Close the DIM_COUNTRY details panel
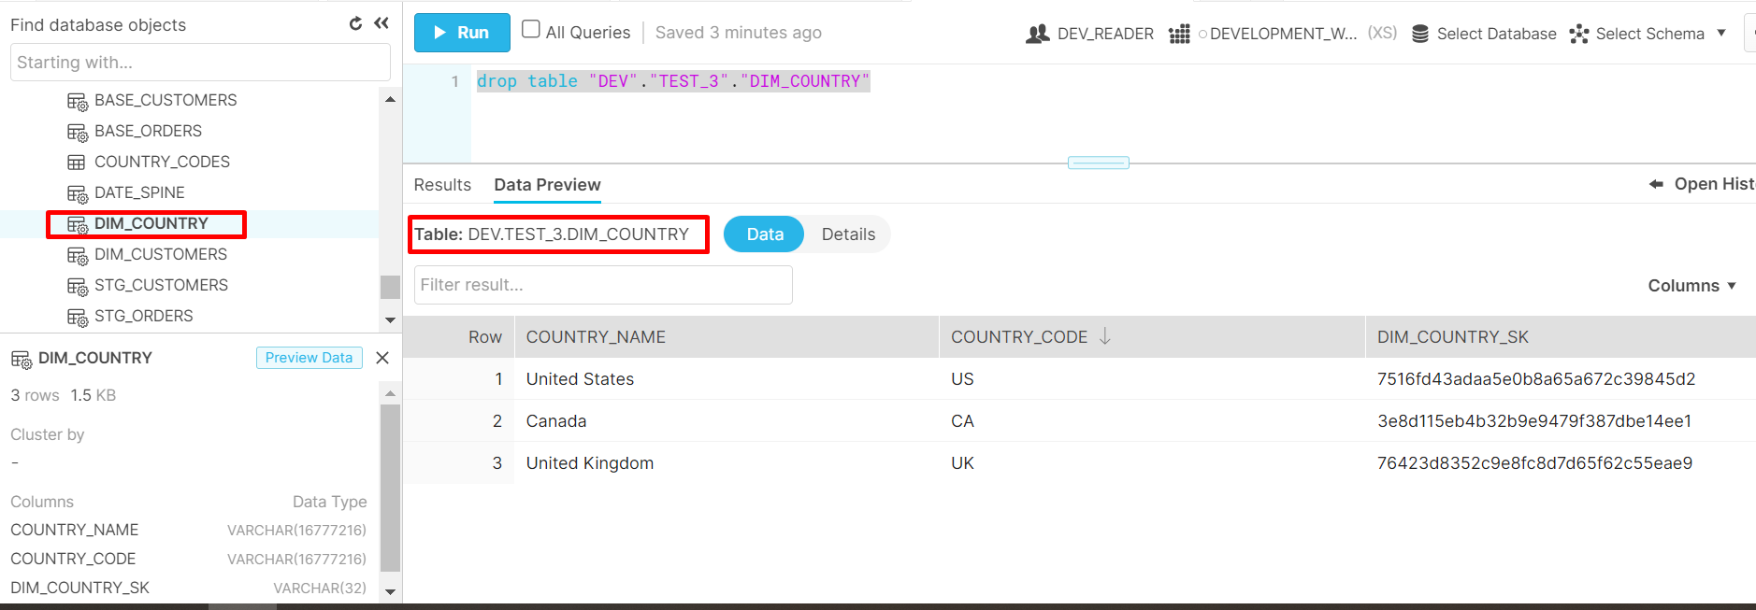 pos(382,358)
